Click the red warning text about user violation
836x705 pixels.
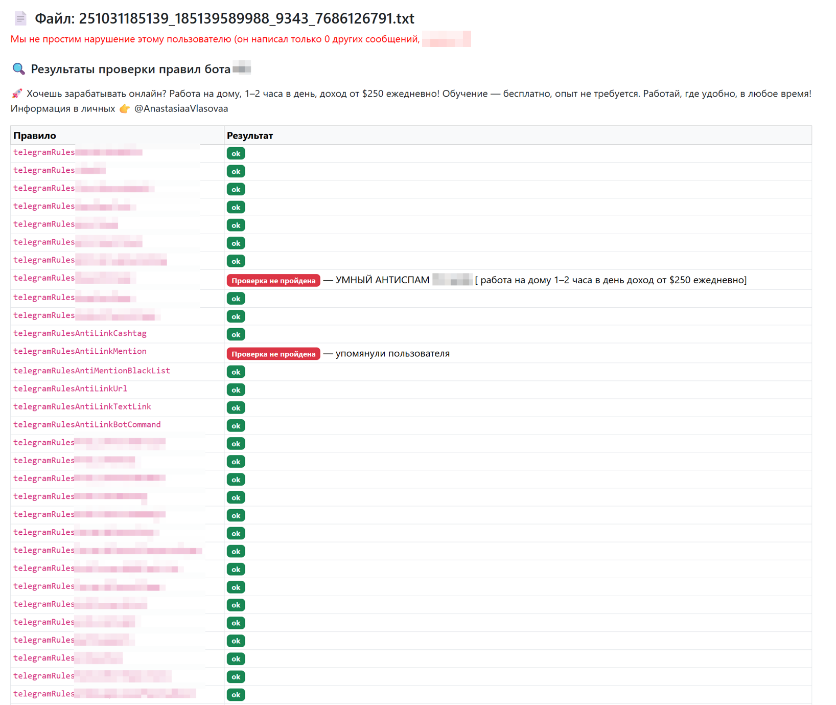215,39
